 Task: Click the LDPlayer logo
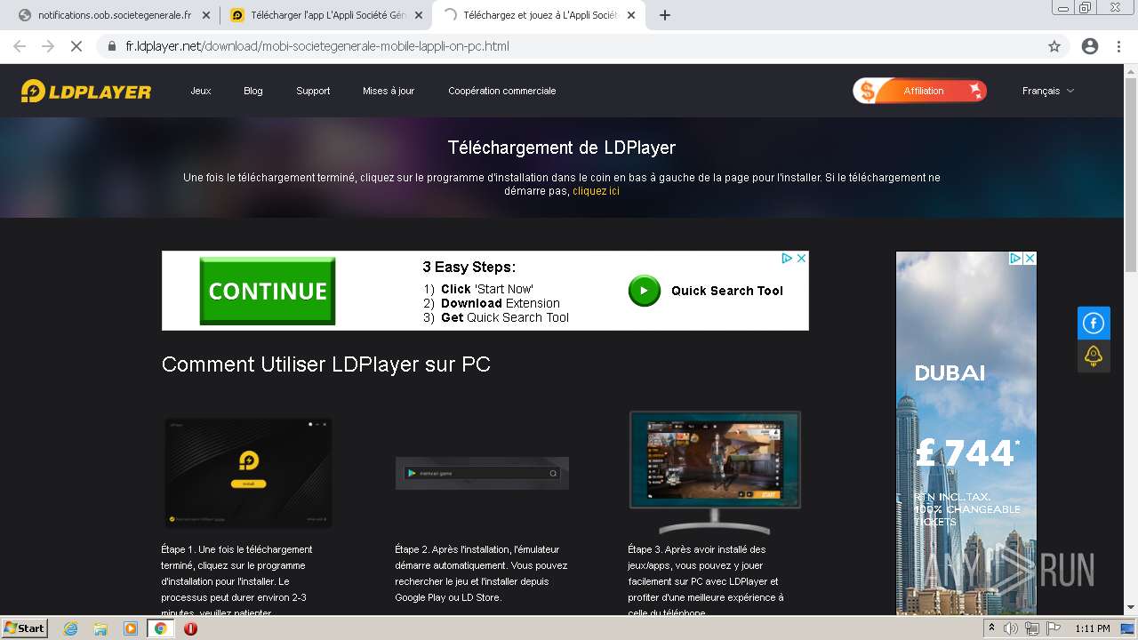(86, 91)
